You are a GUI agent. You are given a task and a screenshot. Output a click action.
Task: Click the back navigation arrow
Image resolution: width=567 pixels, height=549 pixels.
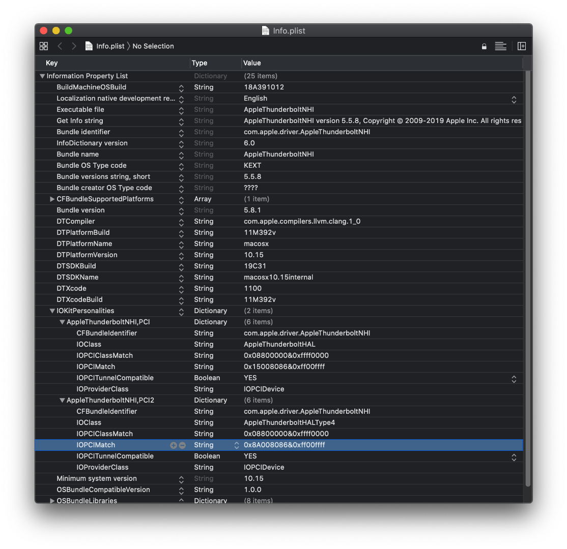click(60, 46)
